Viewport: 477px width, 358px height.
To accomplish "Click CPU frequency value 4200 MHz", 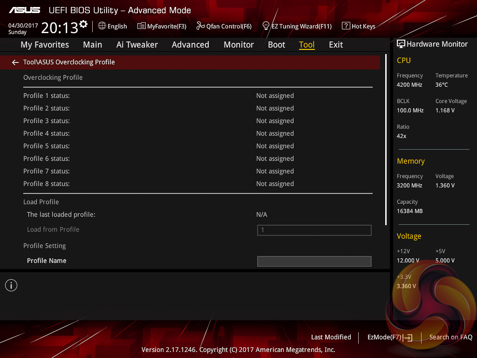I will pyautogui.click(x=409, y=85).
